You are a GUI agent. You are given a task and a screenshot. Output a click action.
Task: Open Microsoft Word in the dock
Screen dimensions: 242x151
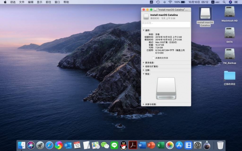point(142,145)
